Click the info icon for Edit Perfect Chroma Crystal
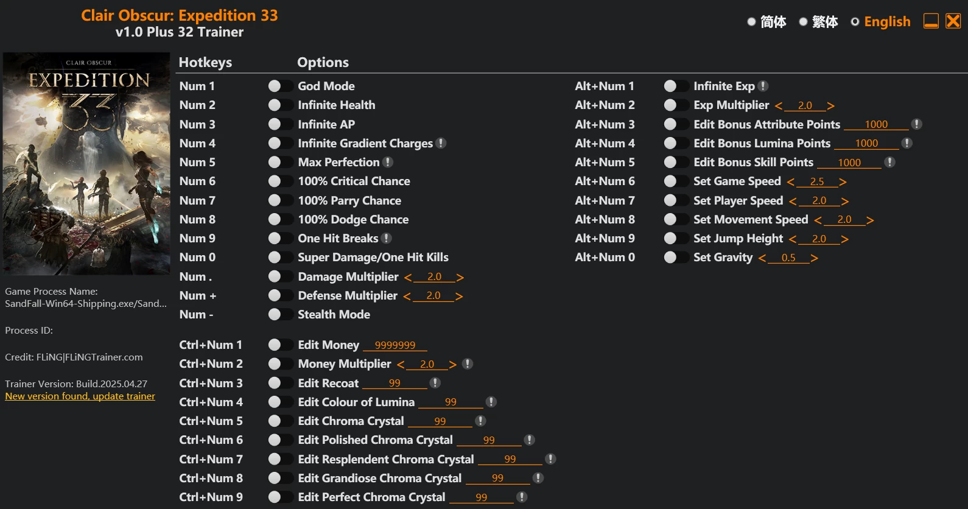968x509 pixels. [x=522, y=497]
